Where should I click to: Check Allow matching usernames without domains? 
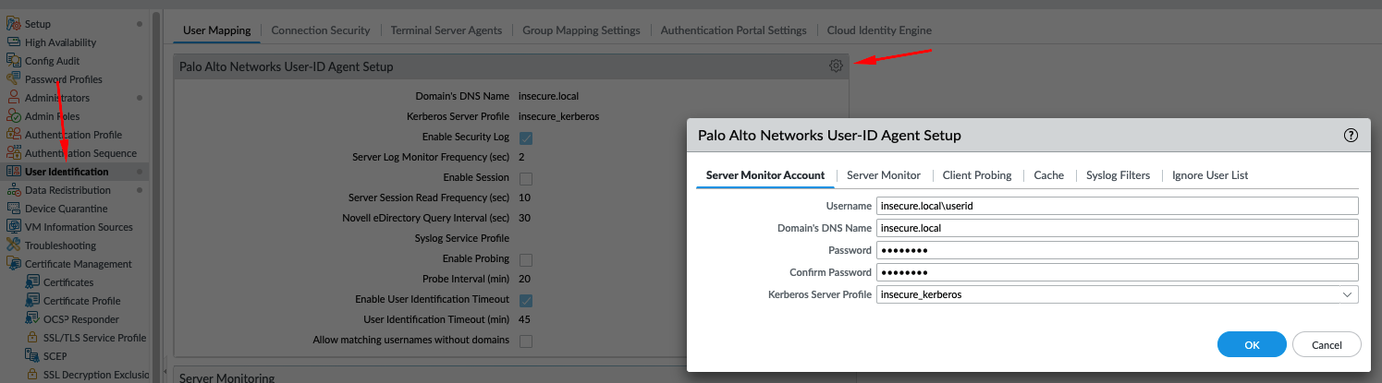[526, 341]
